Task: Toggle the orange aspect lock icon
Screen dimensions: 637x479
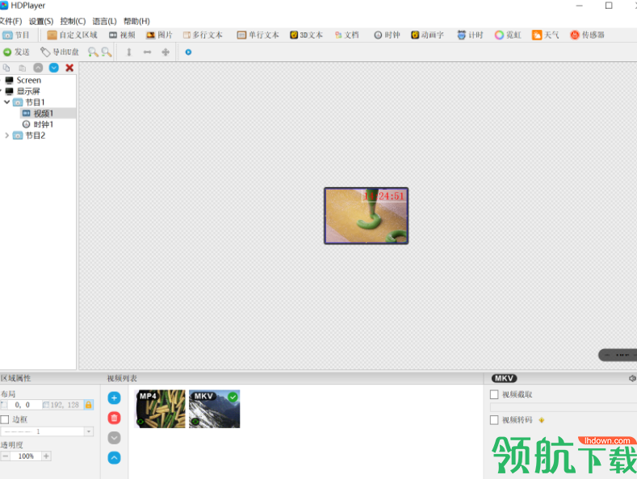Action: pos(88,405)
